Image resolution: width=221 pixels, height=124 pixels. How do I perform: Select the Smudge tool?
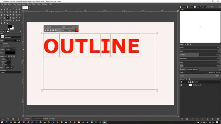point(4,23)
